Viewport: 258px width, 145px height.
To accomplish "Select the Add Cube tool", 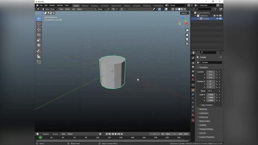I will tap(39, 62).
